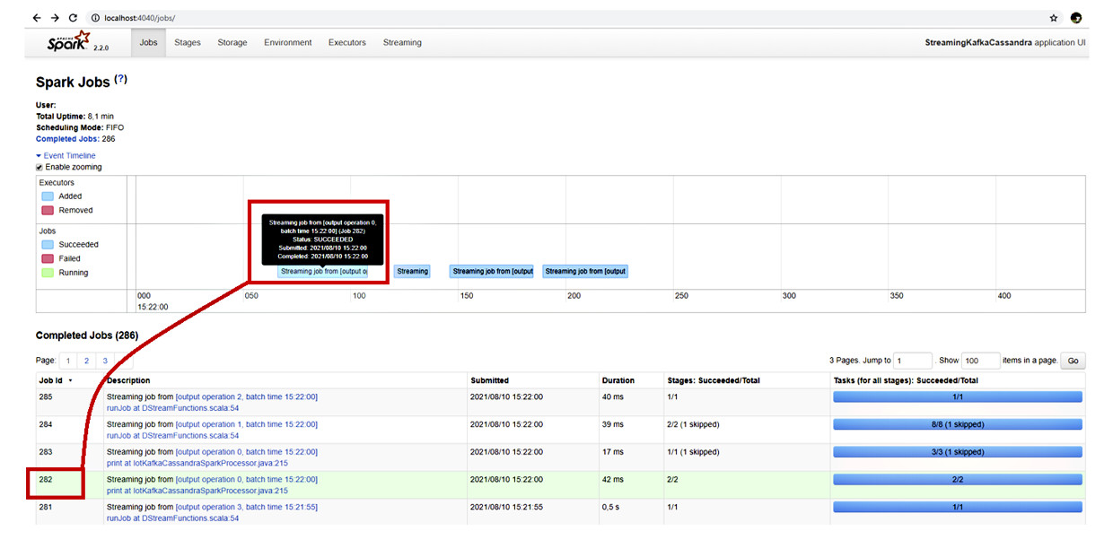Bookmark this page with the star icon

pyautogui.click(x=1054, y=18)
